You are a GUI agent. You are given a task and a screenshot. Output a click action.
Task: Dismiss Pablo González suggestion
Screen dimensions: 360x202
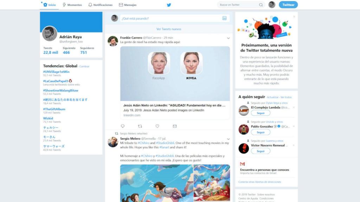coord(294,126)
